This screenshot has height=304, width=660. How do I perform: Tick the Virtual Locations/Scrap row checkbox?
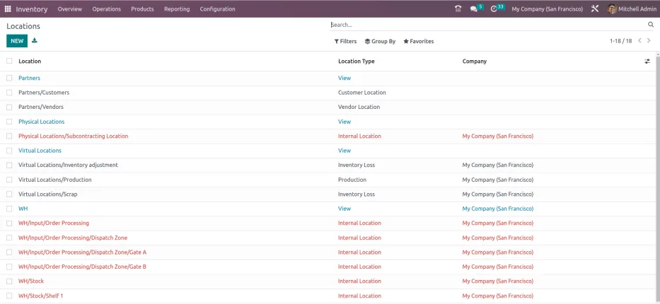(9, 194)
